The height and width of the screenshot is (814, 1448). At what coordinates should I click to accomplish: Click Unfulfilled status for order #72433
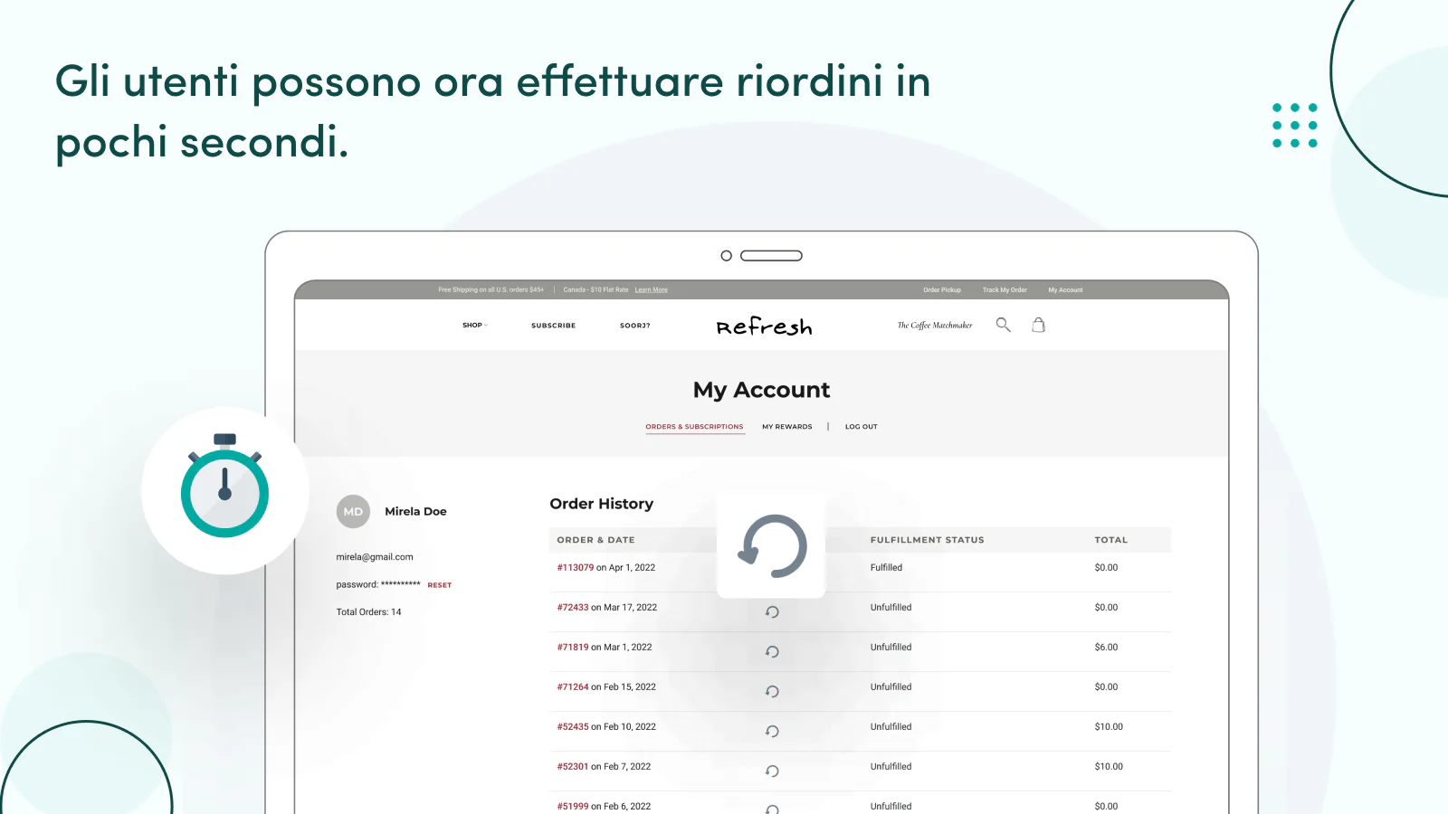pyautogui.click(x=891, y=608)
